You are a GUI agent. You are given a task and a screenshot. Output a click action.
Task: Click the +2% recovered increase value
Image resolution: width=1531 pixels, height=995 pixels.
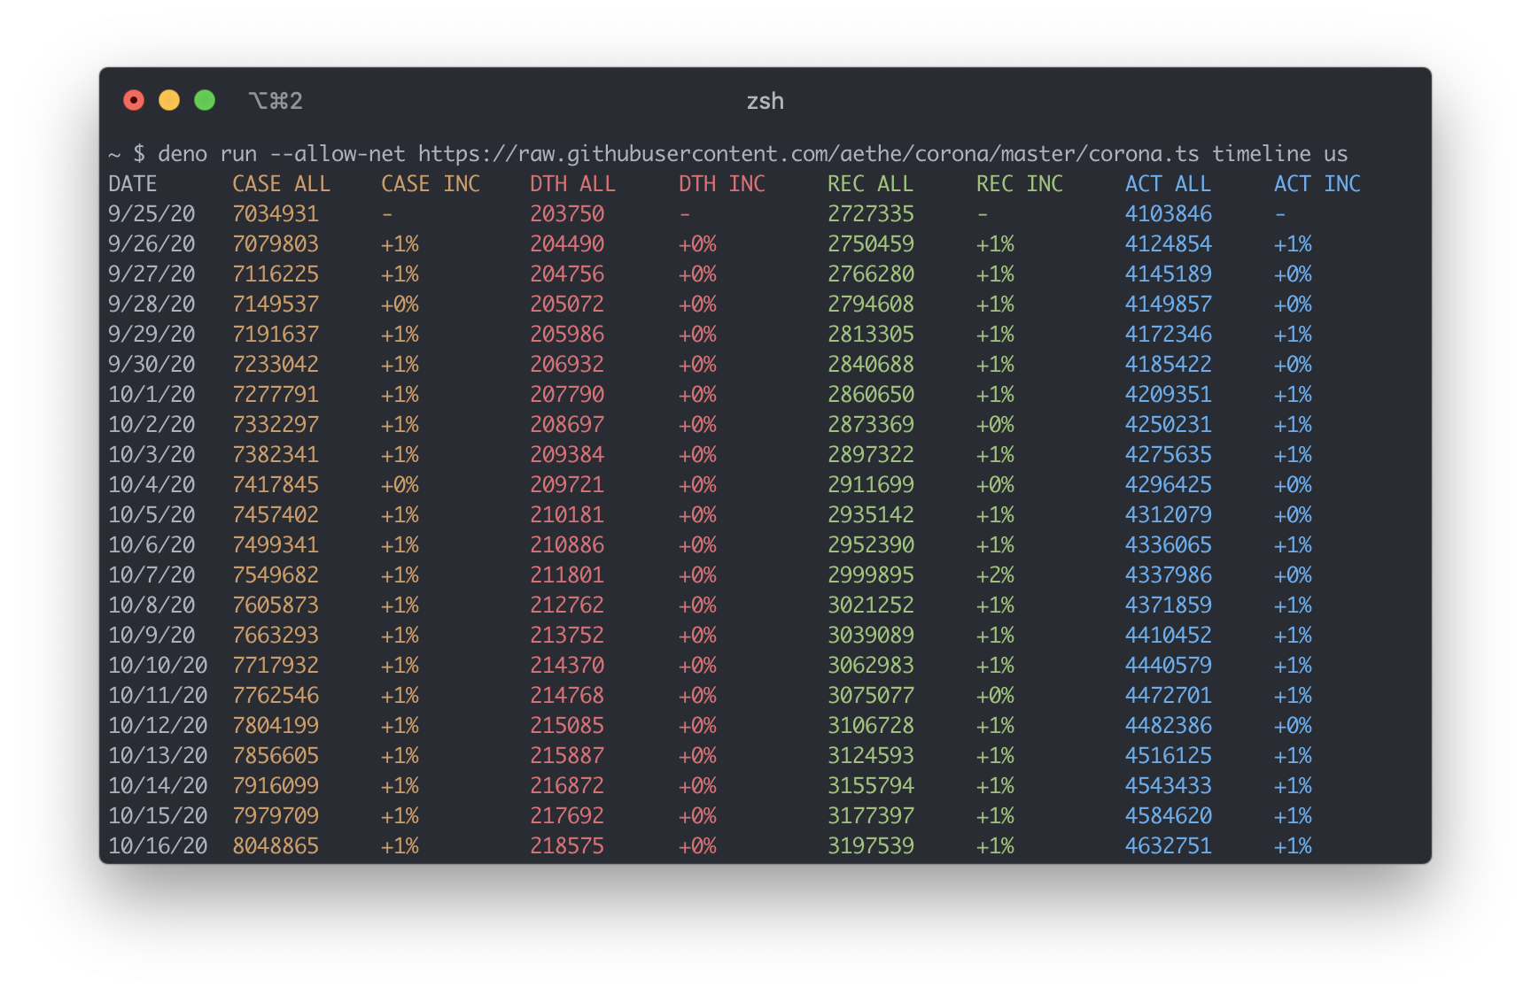[995, 575]
